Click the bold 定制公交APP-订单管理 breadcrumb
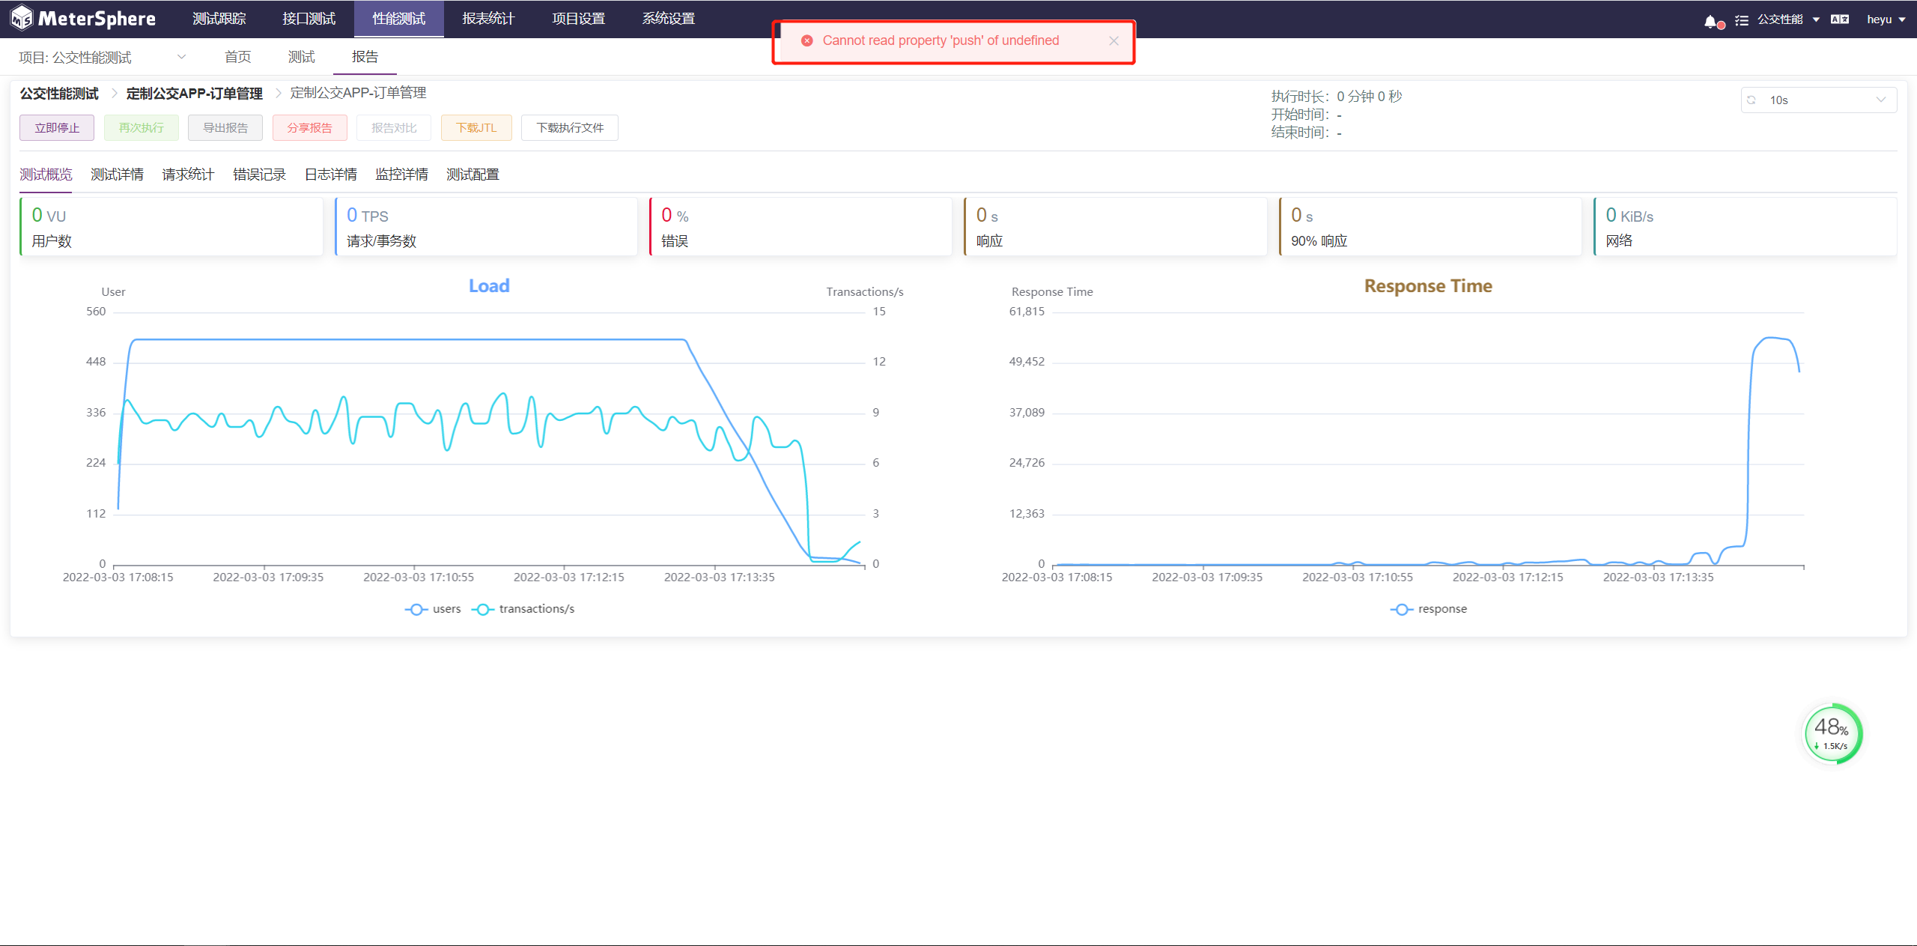 (x=194, y=93)
